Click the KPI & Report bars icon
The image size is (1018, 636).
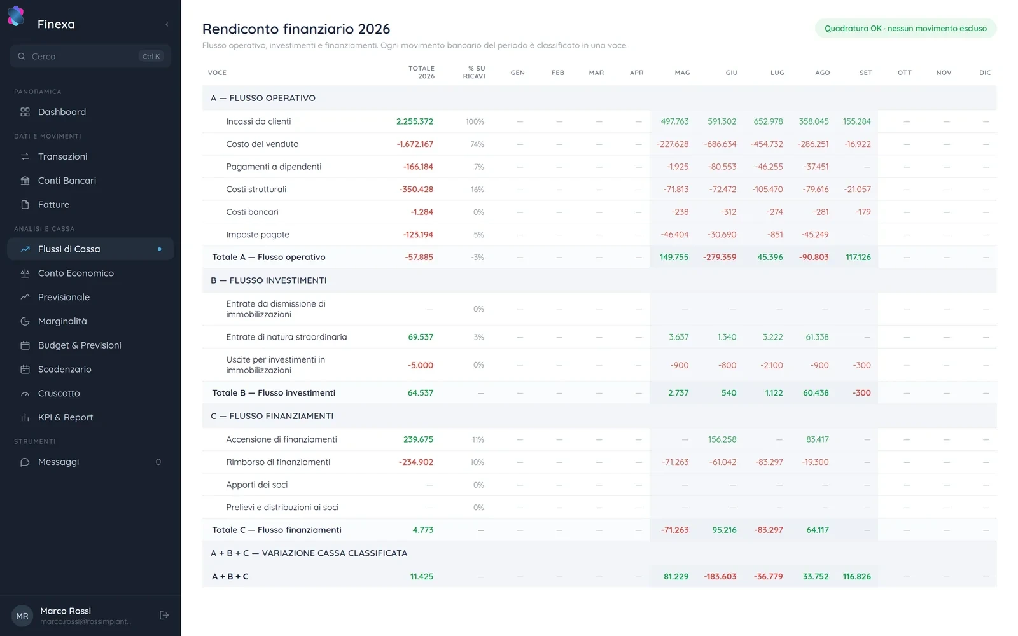(x=25, y=417)
